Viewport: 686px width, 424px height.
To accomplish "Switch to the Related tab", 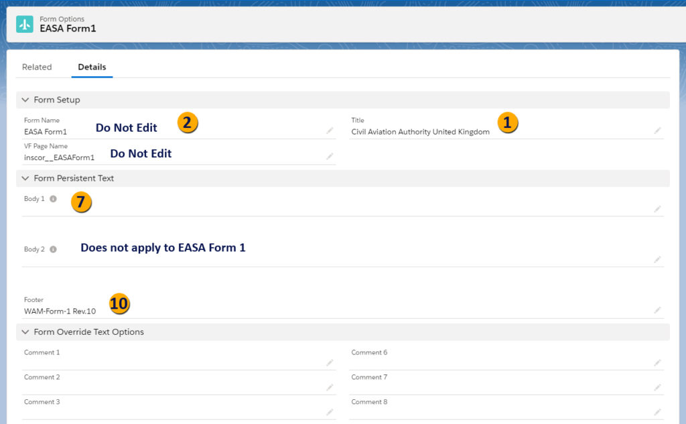I will 38,67.
